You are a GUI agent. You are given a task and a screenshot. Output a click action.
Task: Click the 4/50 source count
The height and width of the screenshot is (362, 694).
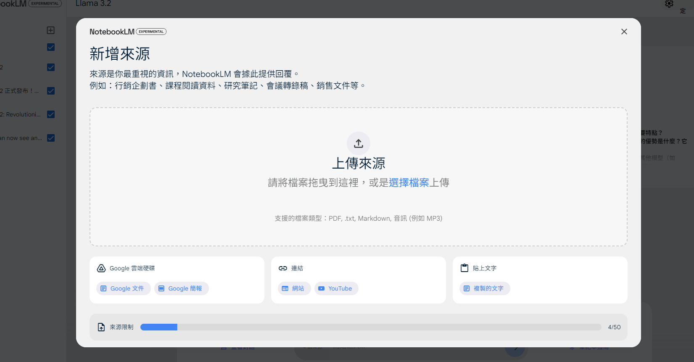tap(614, 327)
